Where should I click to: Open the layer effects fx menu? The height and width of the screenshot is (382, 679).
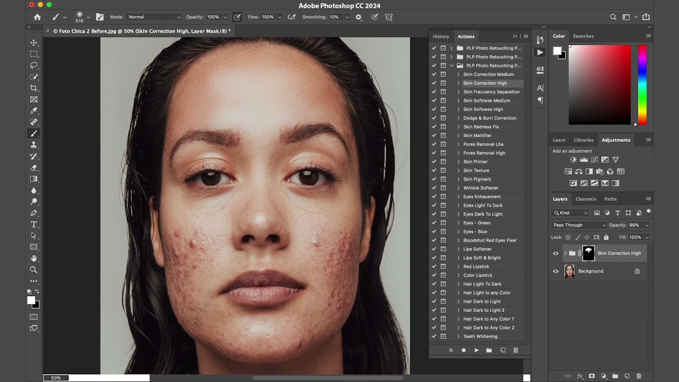[x=580, y=376]
